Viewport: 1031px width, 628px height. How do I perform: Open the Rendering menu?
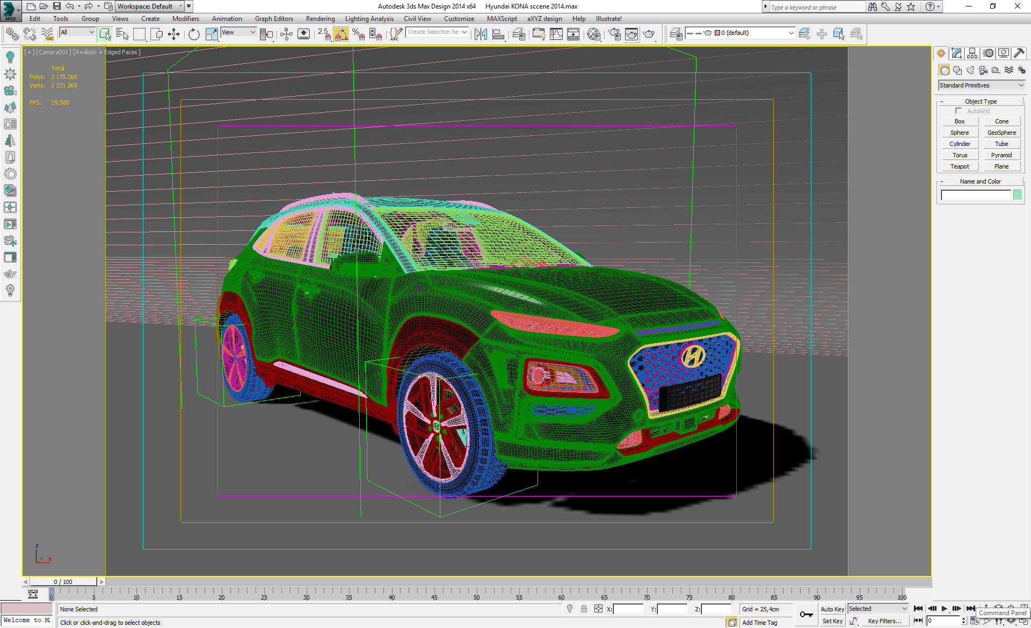click(x=320, y=19)
